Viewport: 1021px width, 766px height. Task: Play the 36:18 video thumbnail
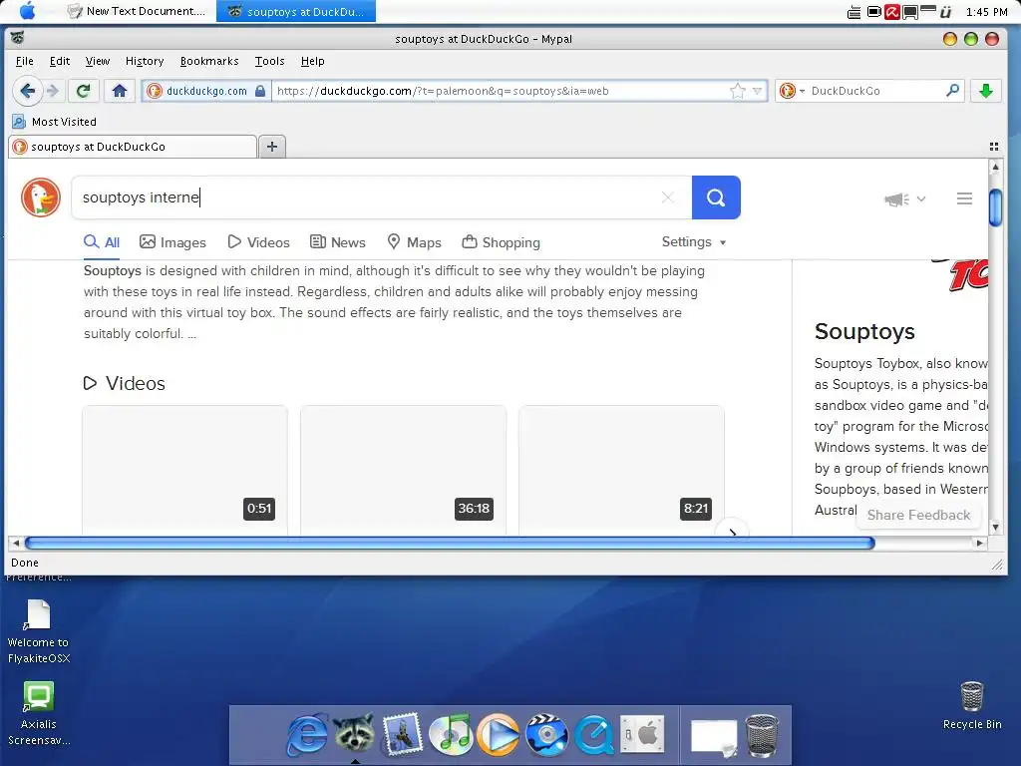coord(403,471)
